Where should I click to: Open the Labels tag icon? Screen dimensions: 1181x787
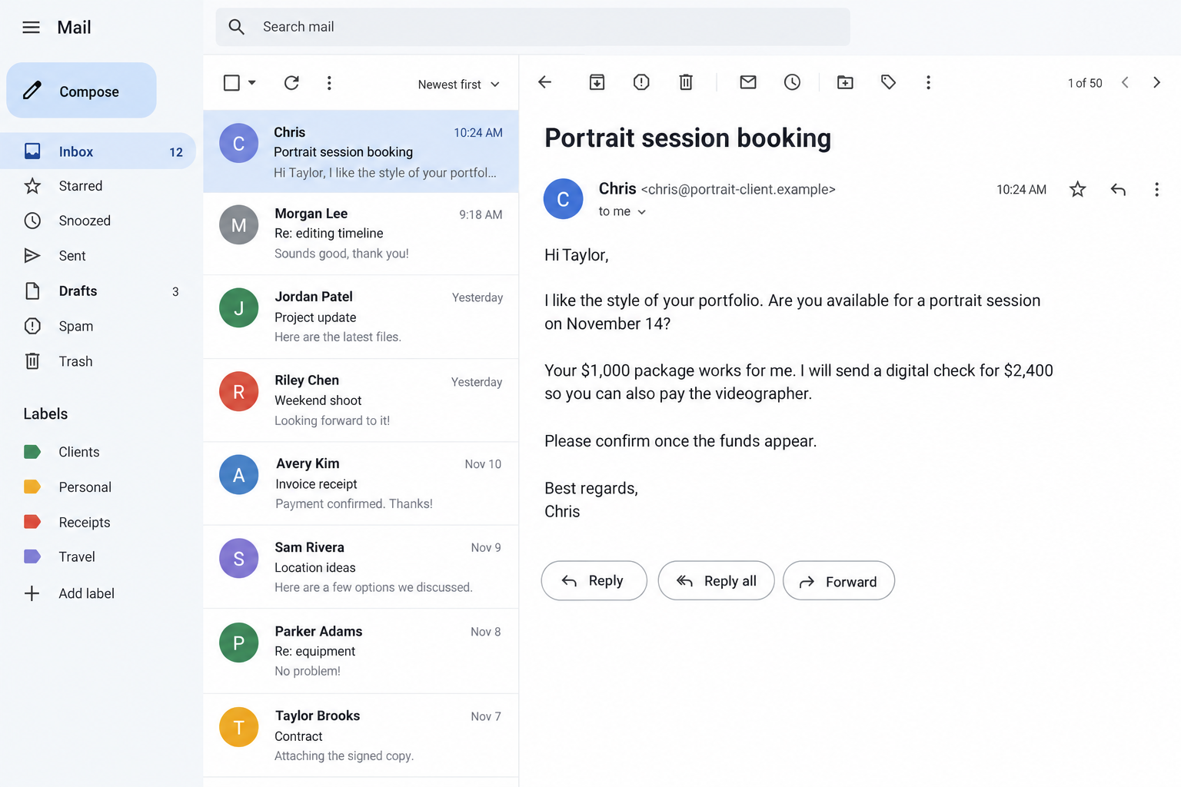pyautogui.click(x=888, y=82)
